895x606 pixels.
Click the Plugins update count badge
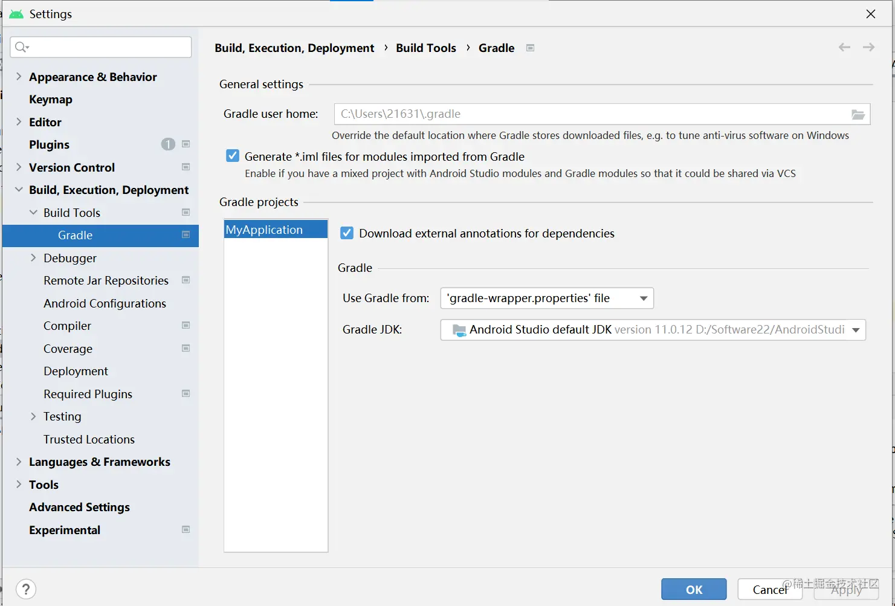click(168, 144)
